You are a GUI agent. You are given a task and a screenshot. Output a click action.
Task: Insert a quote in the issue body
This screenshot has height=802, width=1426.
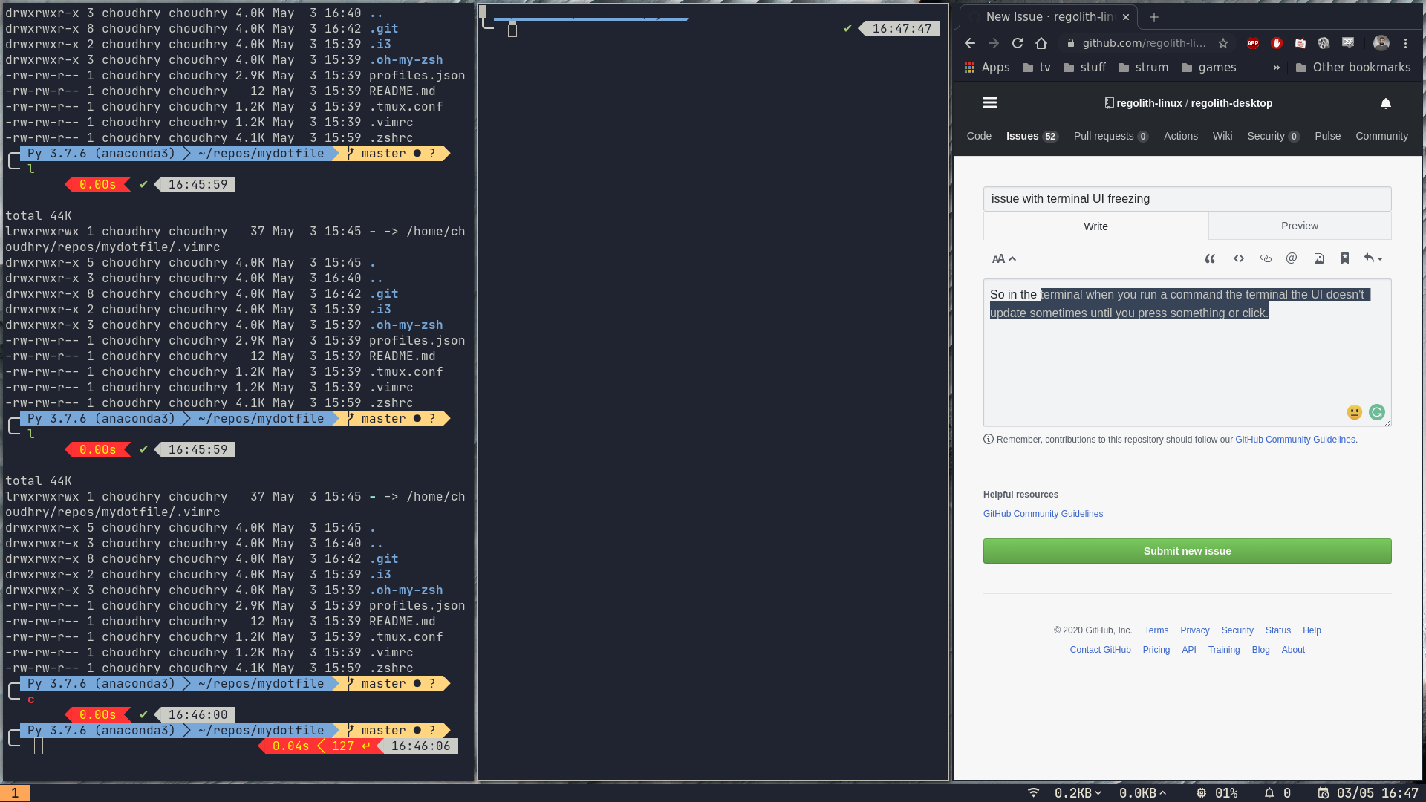1211,258
